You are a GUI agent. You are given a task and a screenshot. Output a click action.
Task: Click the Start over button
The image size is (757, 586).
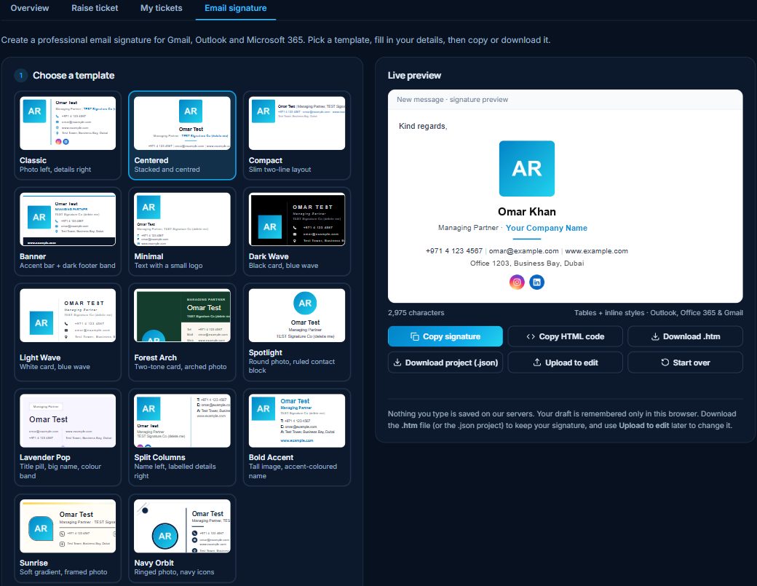685,363
